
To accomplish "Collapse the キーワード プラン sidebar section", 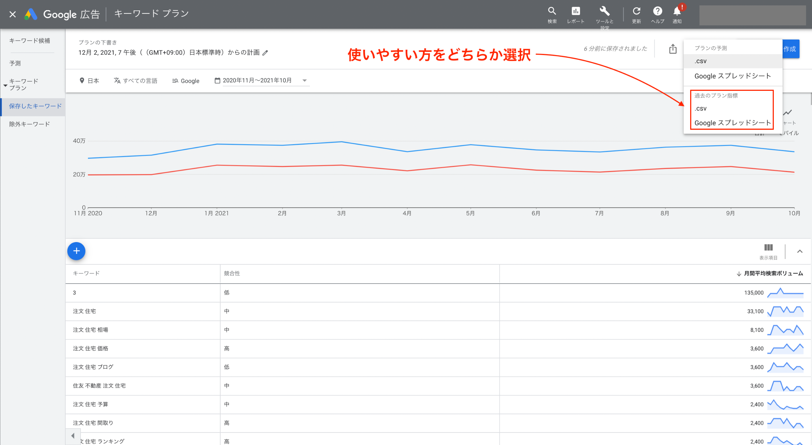I will (5, 85).
